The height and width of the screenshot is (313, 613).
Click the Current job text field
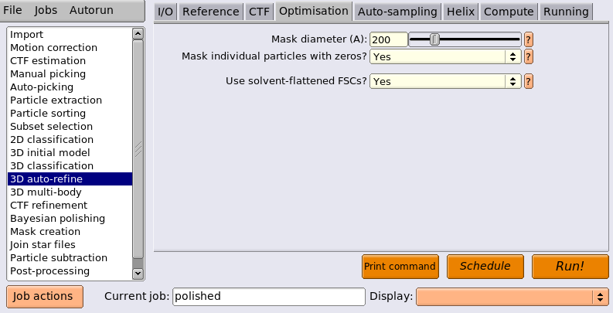tap(268, 297)
